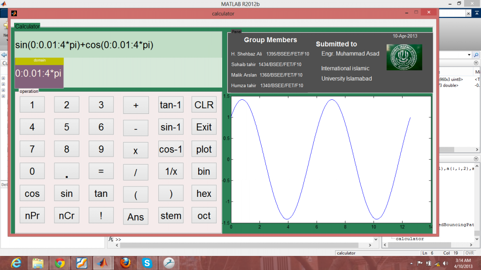Open File Explorer from the taskbar
481x270 pixels.
coord(38,263)
